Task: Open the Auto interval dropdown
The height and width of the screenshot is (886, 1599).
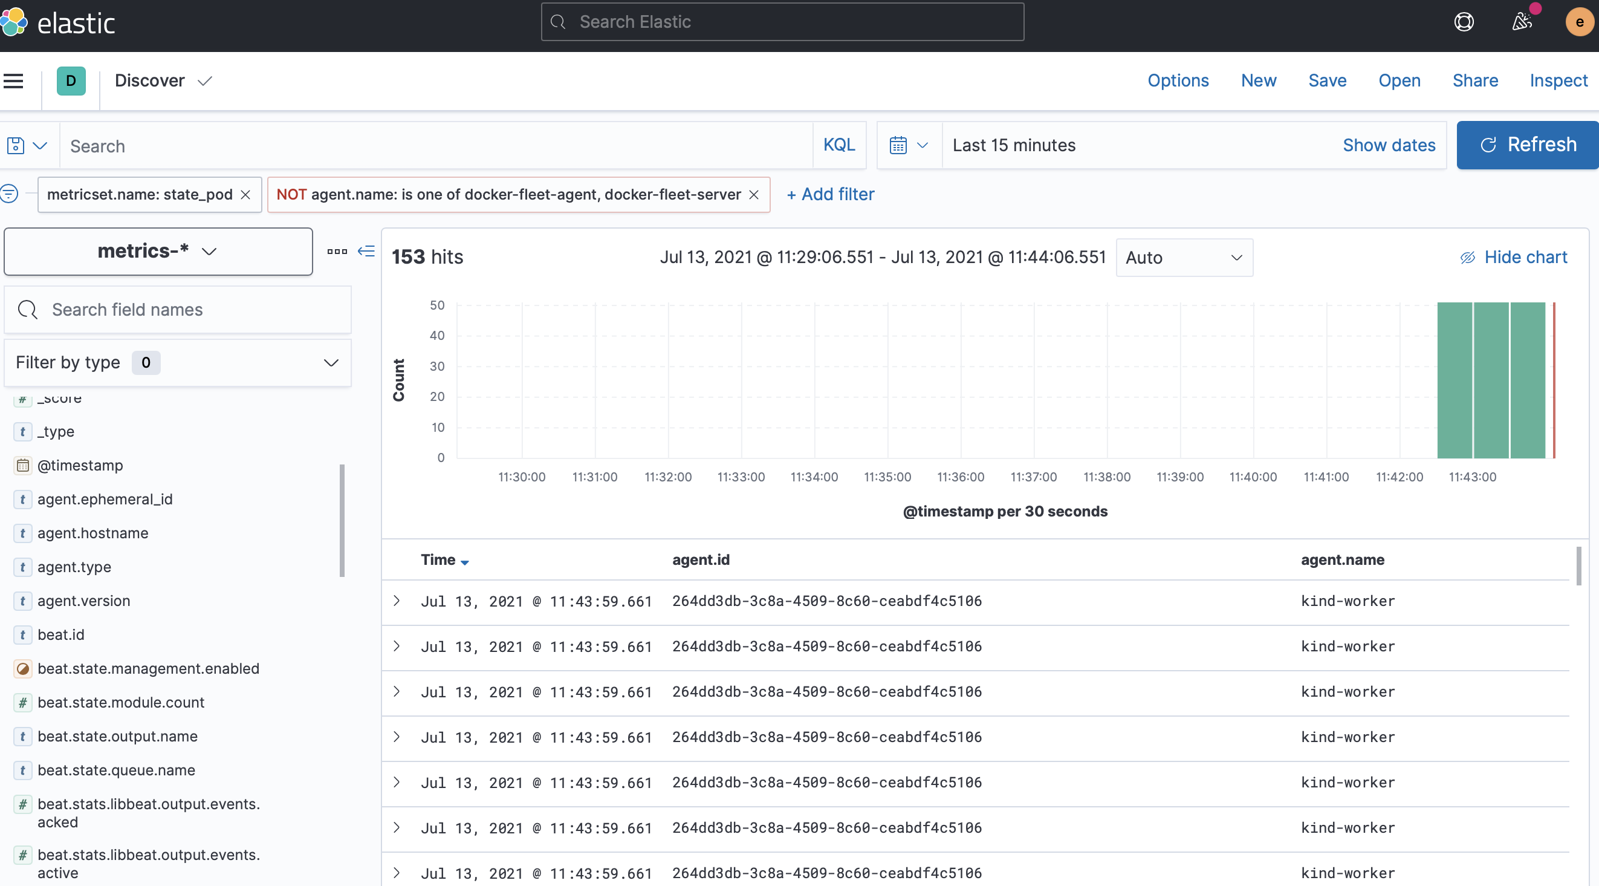Action: tap(1184, 258)
